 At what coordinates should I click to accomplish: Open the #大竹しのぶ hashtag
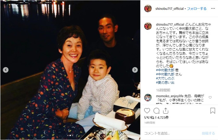point(165,79)
